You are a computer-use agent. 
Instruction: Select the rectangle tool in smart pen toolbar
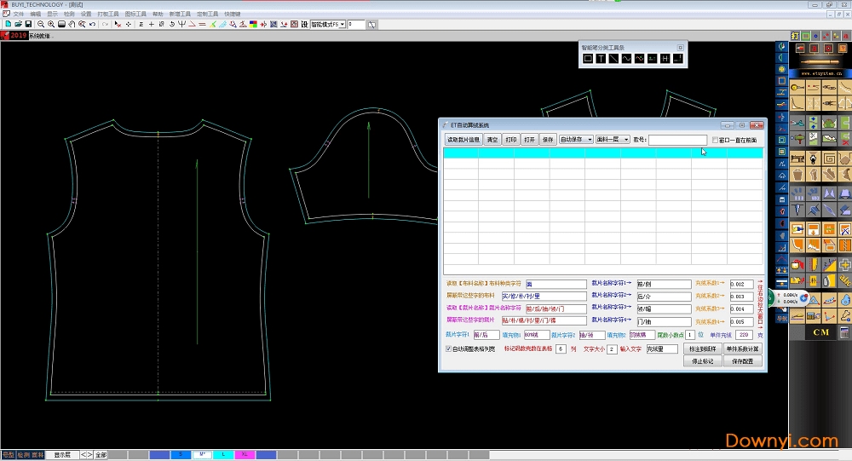pyautogui.click(x=588, y=59)
